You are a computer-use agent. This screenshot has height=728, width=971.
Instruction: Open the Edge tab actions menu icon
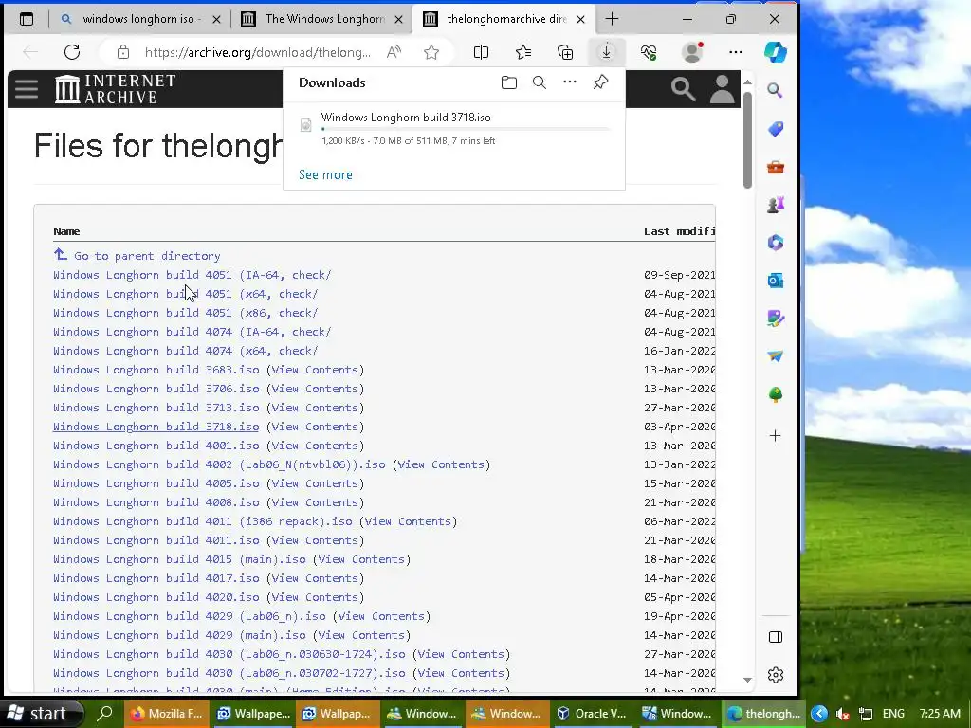27,19
